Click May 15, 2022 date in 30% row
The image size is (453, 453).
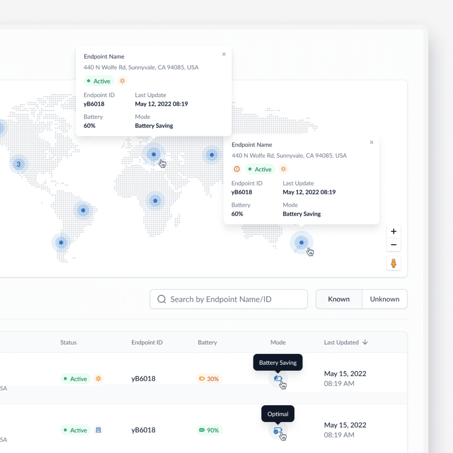point(345,374)
